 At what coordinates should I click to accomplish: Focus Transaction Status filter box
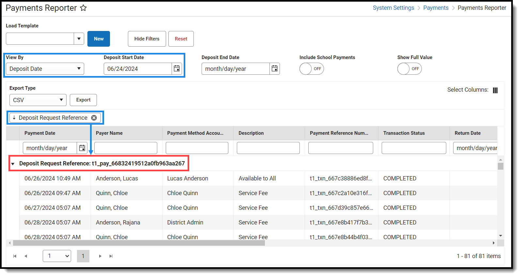[414, 148]
